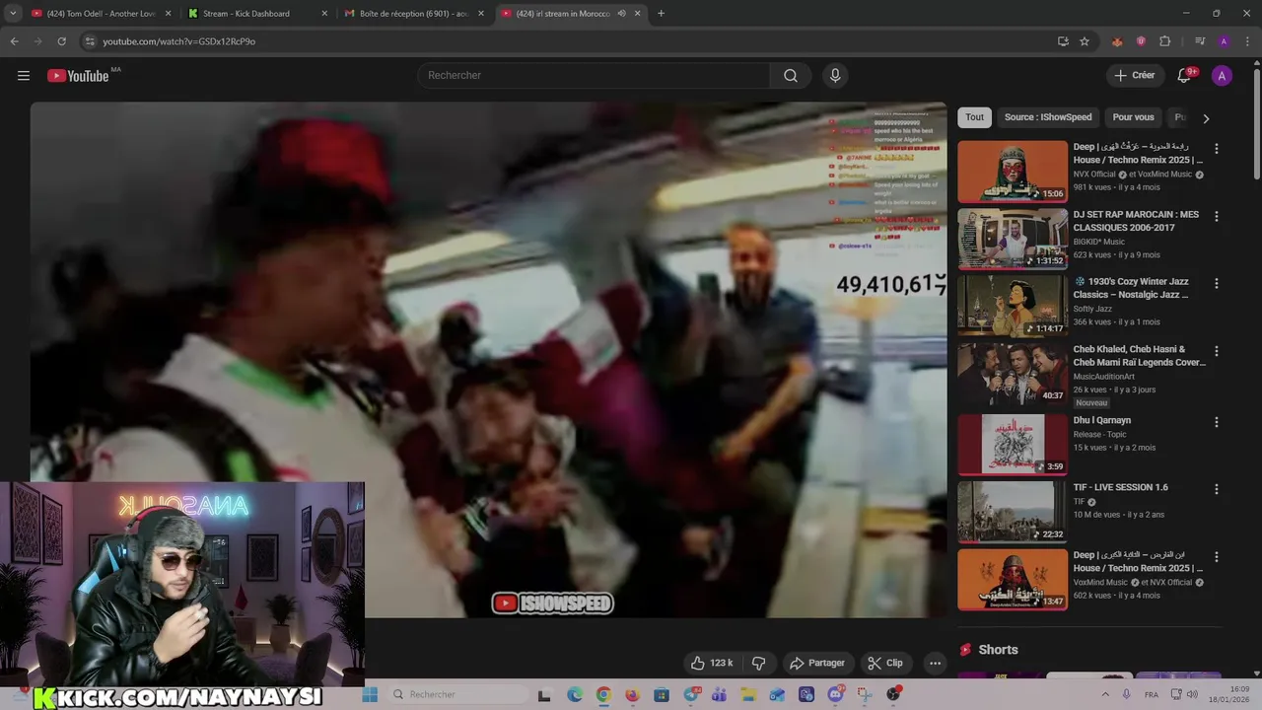Click the ISHOWSPEED channel watermark in player

pos(553,603)
